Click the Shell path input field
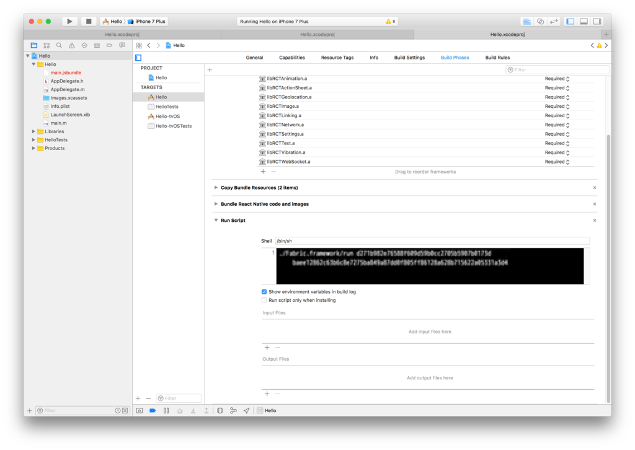 tap(432, 241)
